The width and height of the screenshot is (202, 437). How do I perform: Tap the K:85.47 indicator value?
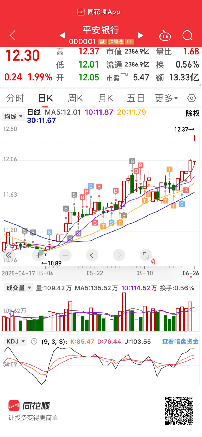(82, 341)
